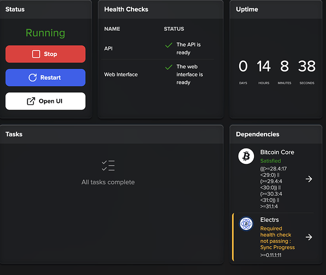Screen dimensions: 326x275
Task: Open Bitcoin Core dependency with its arrow
Action: click(309, 179)
